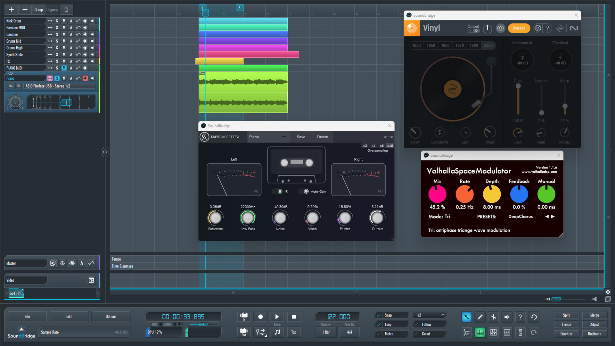Click the panel collapse arrows handle
Screen dimensions: 615x346
(105, 152)
